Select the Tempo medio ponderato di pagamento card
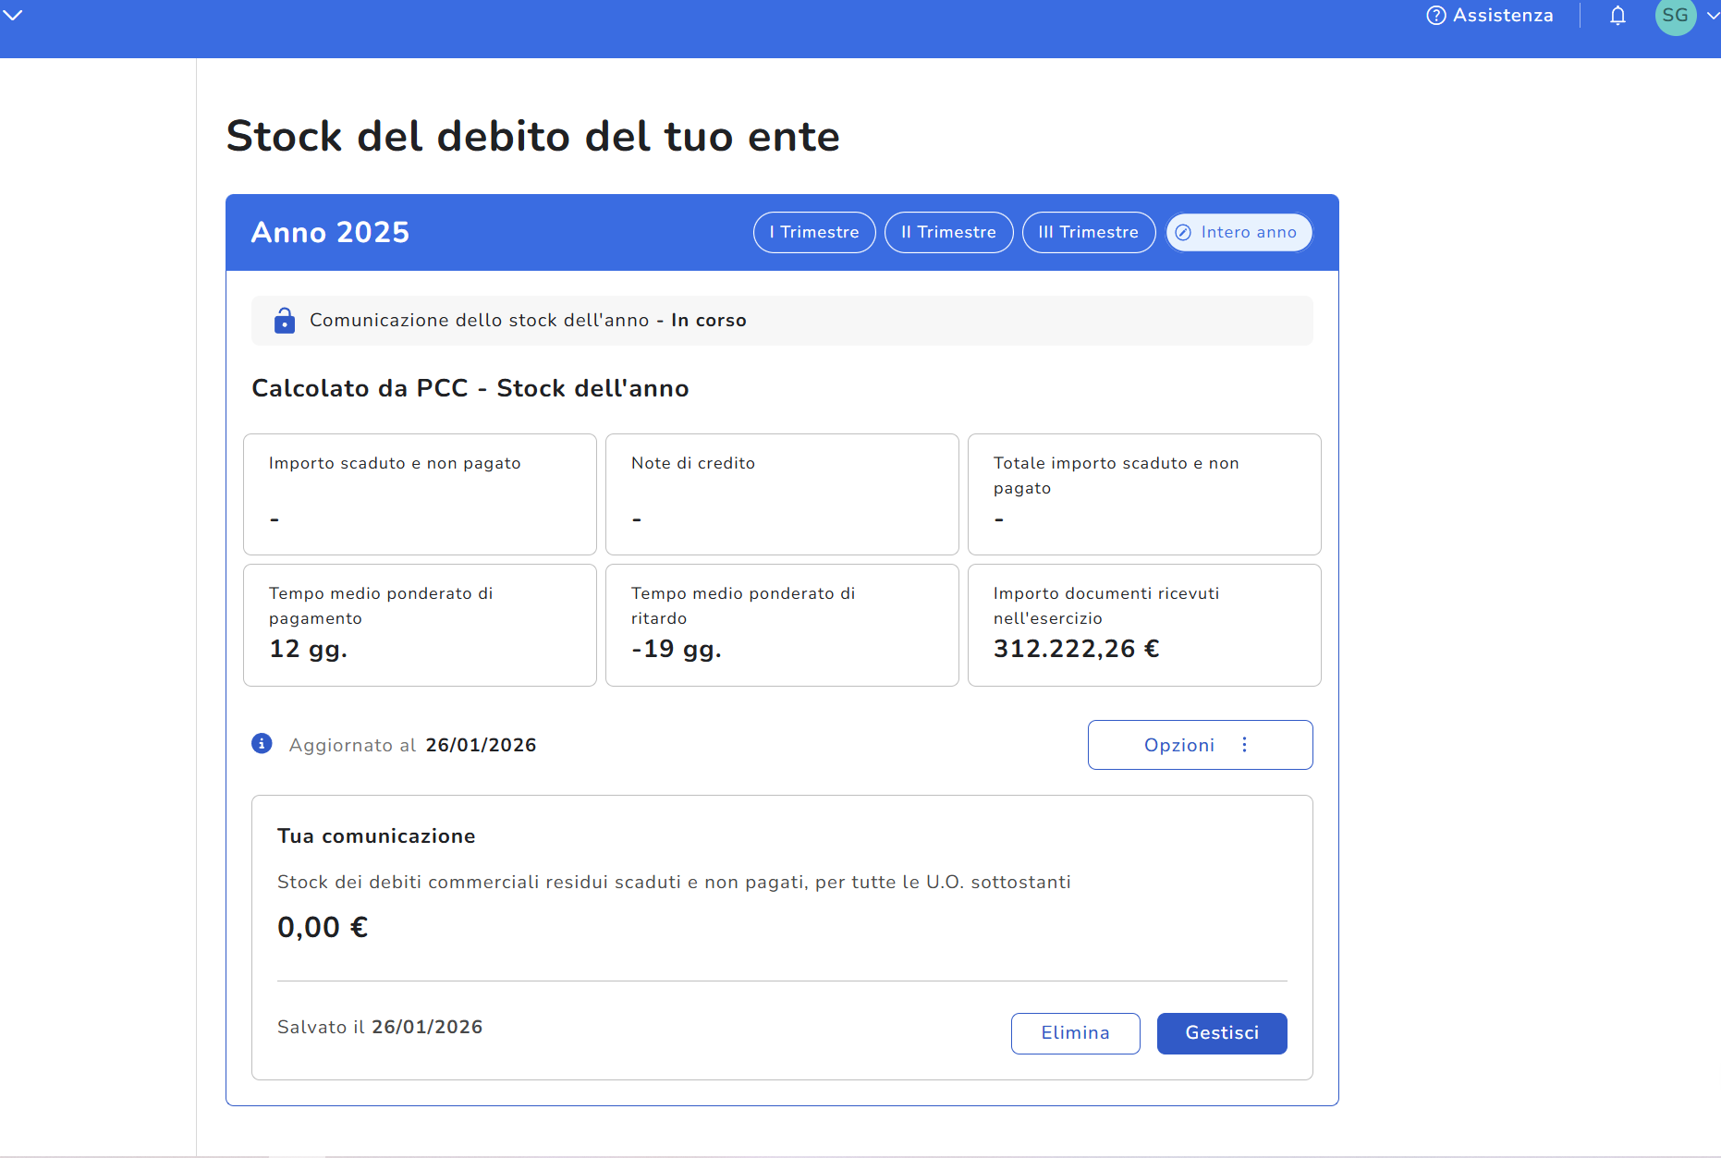The width and height of the screenshot is (1721, 1158). 420,625
